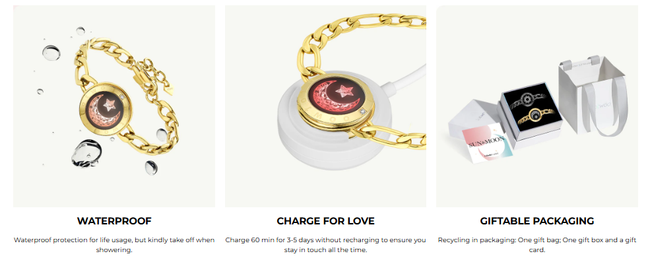Click the large water droplet near bracelet
Screen dimensions: 650x264
click(86, 153)
